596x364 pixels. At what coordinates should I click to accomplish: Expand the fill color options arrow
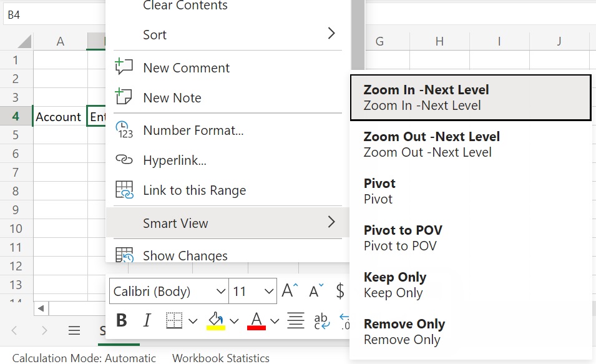pyautogui.click(x=234, y=322)
